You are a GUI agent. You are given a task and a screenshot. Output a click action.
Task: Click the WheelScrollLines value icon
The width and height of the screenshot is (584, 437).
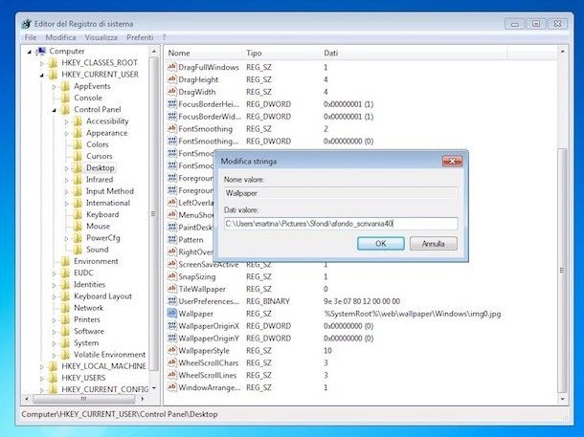coord(171,375)
